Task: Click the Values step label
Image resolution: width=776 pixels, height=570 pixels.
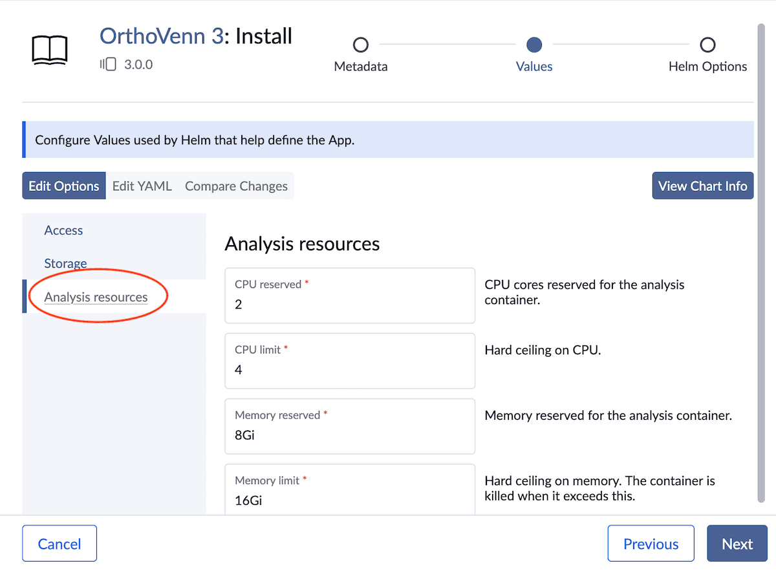Action: (534, 66)
